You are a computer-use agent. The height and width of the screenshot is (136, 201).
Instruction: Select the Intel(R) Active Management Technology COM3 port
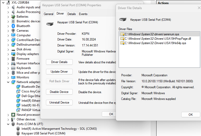pos(59,129)
